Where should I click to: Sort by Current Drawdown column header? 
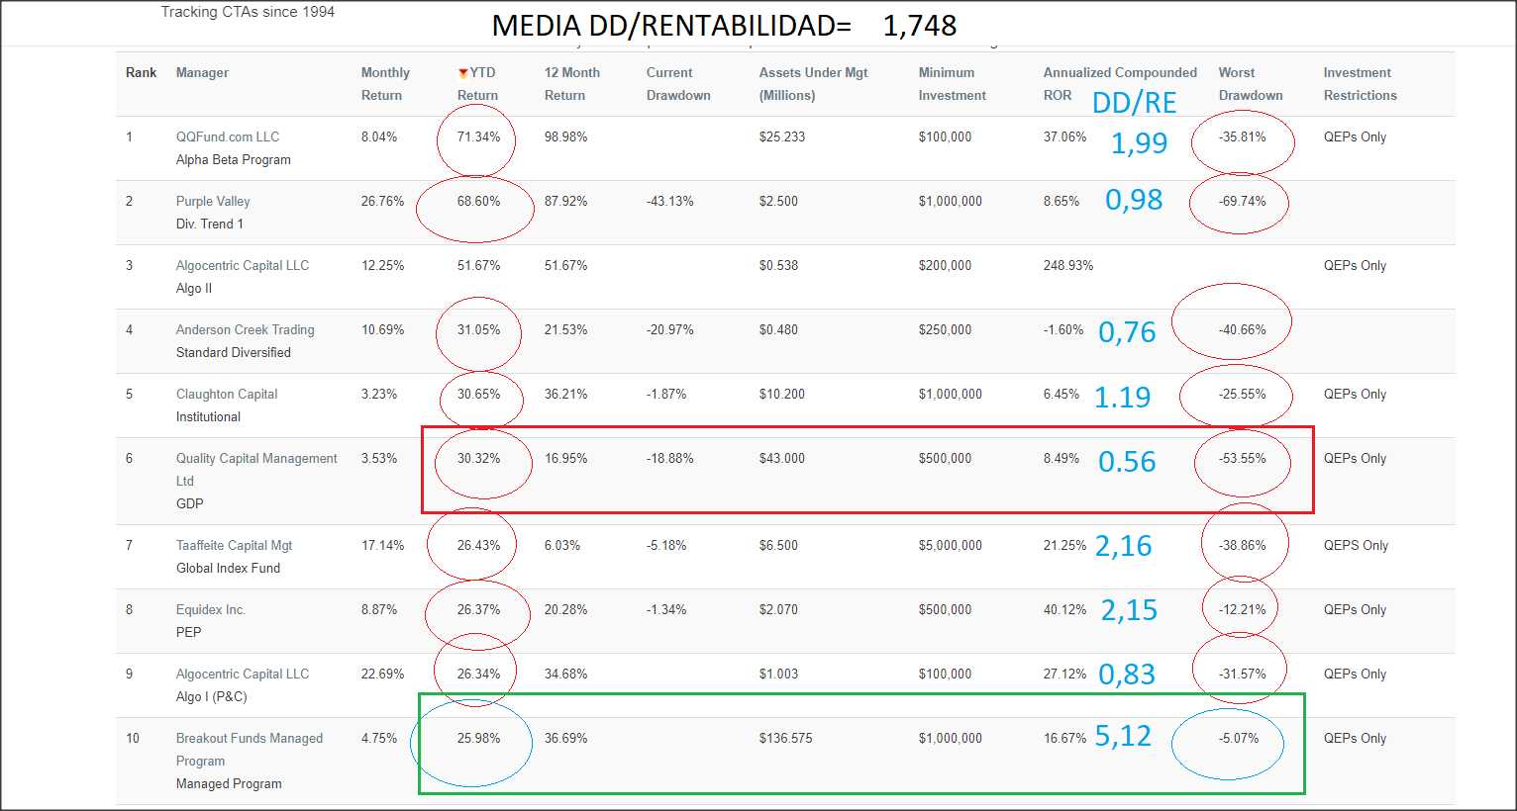point(678,84)
